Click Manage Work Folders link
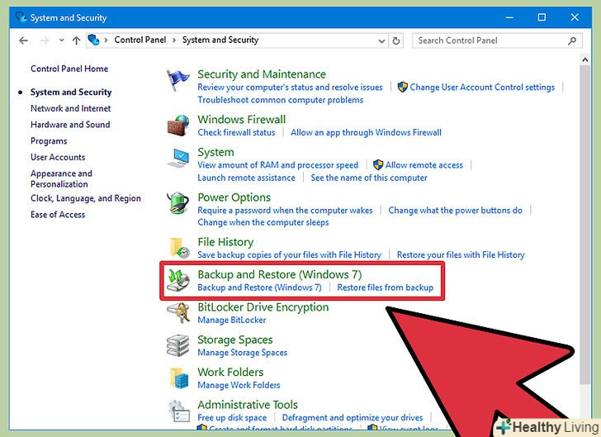Viewport: 601px width, 437px height. pyautogui.click(x=239, y=385)
